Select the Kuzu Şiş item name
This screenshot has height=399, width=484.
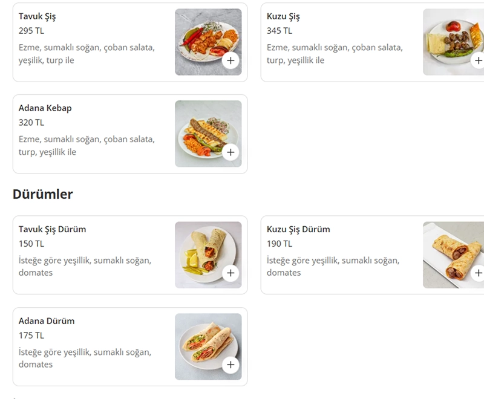coord(283,16)
